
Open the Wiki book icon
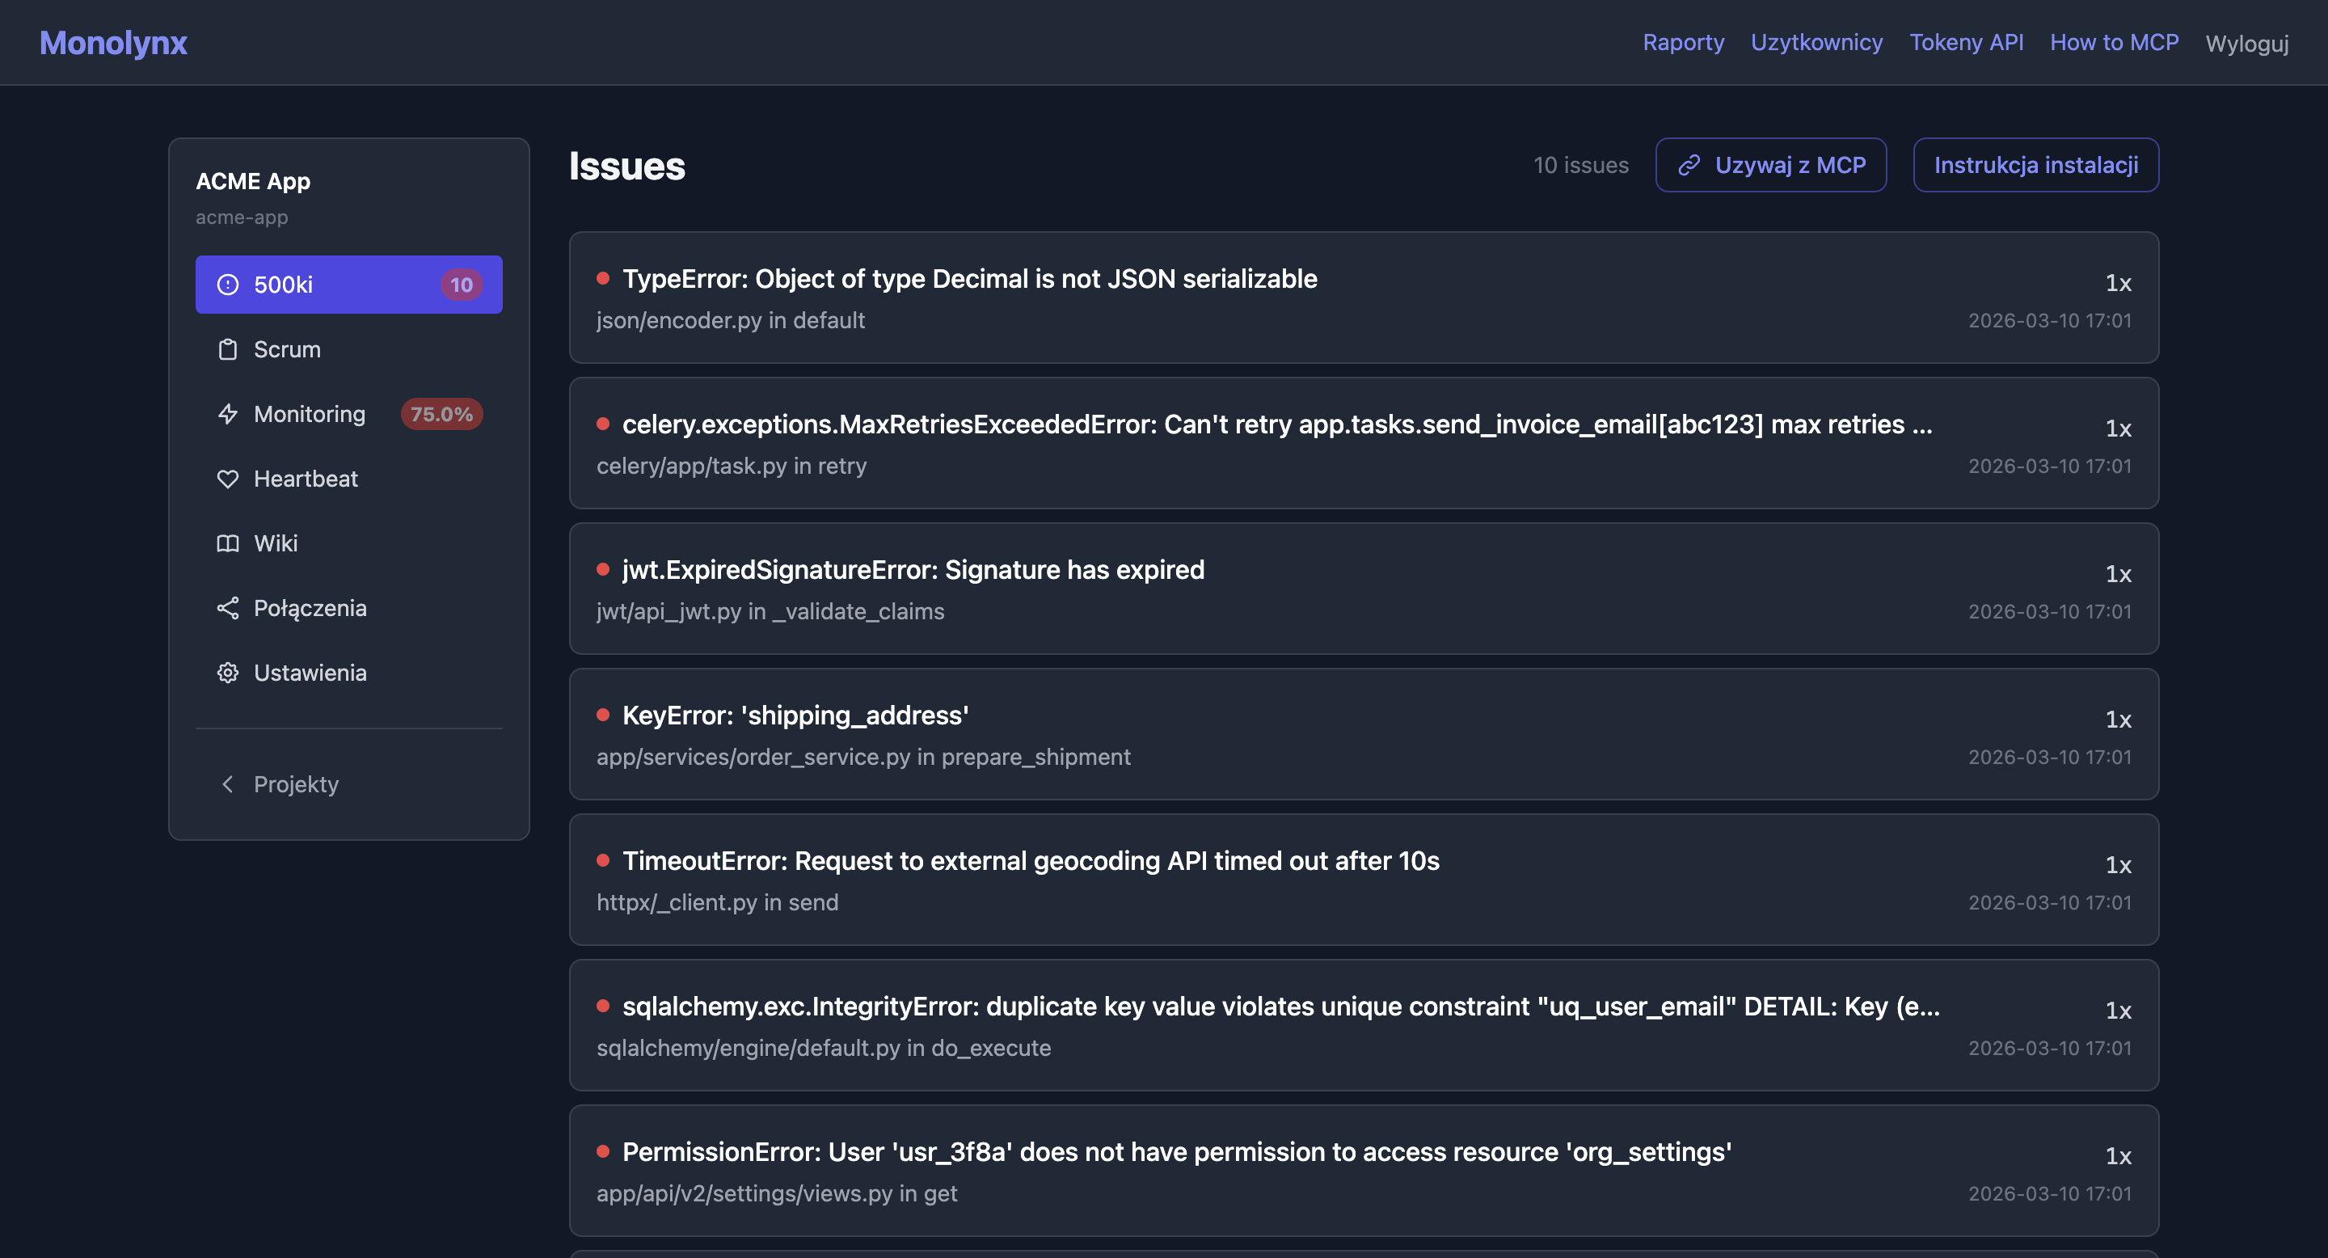pos(228,543)
